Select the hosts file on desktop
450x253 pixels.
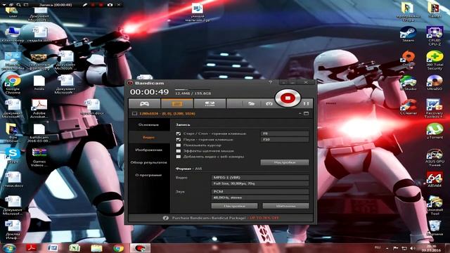point(39,83)
